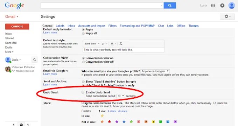Click Learn more under Email via Google+
This screenshot has height=126, width=238.
[50, 74]
